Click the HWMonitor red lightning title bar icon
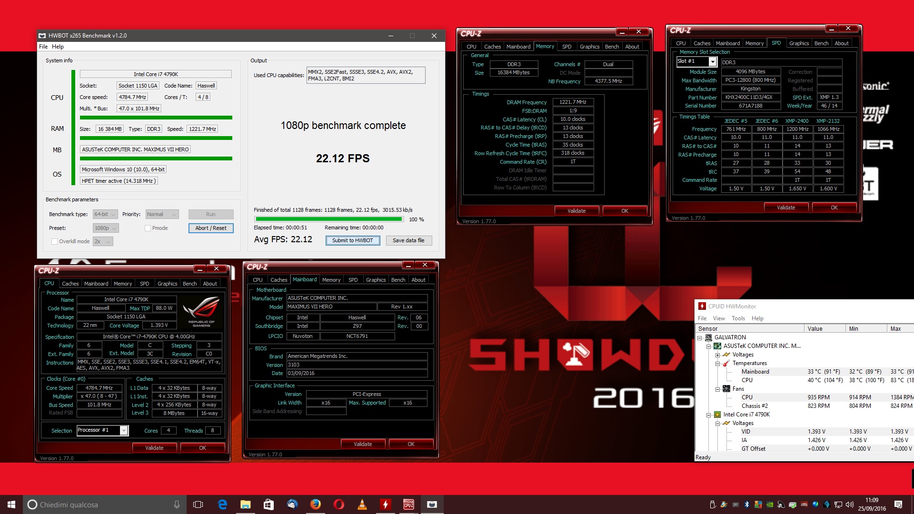This screenshot has height=514, width=914. tap(702, 306)
